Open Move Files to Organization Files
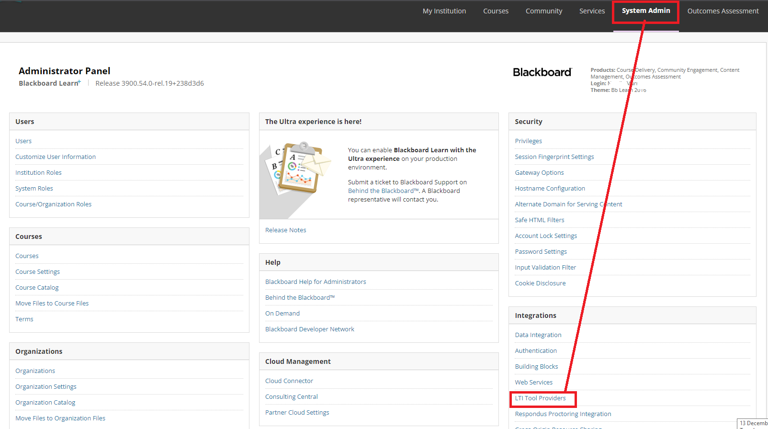Viewport: 768px width, 429px height. point(60,418)
